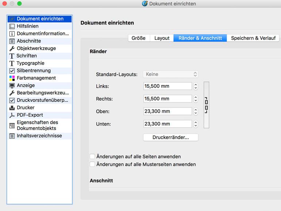Click the Hilfslinien guides icon in sidebar

coord(12,26)
